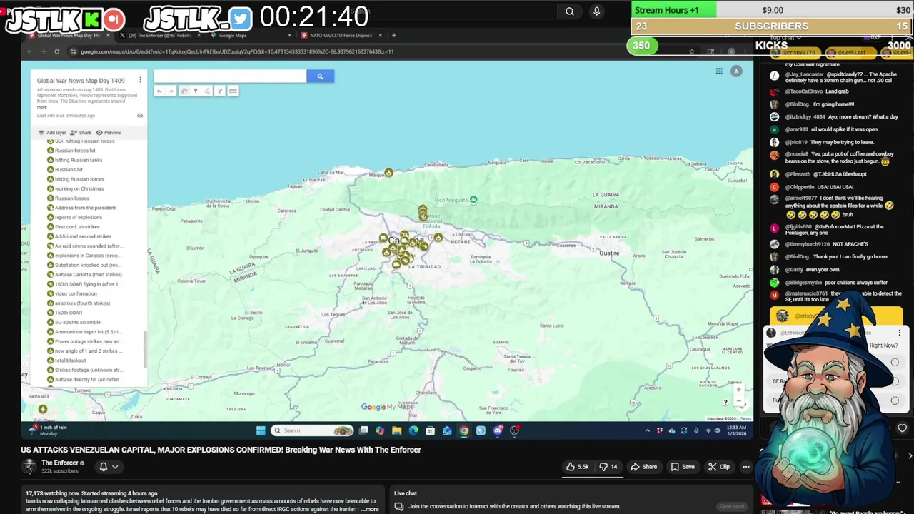Select the Add directions tool
Screen dimensions: 914x514
click(x=220, y=91)
